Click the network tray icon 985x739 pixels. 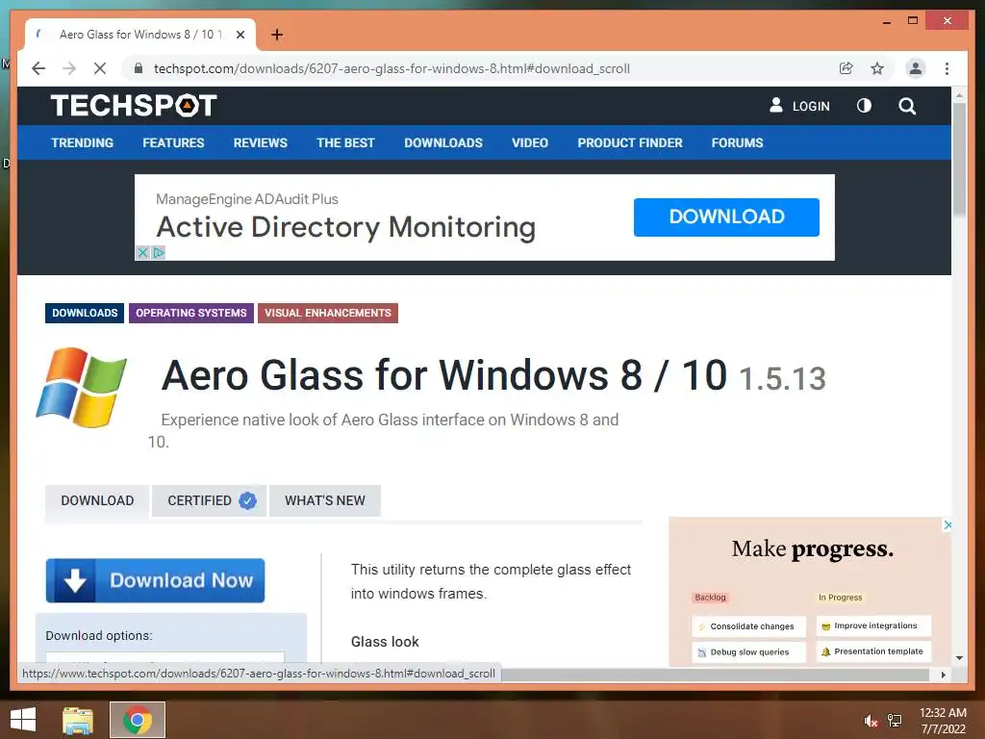[895, 721]
